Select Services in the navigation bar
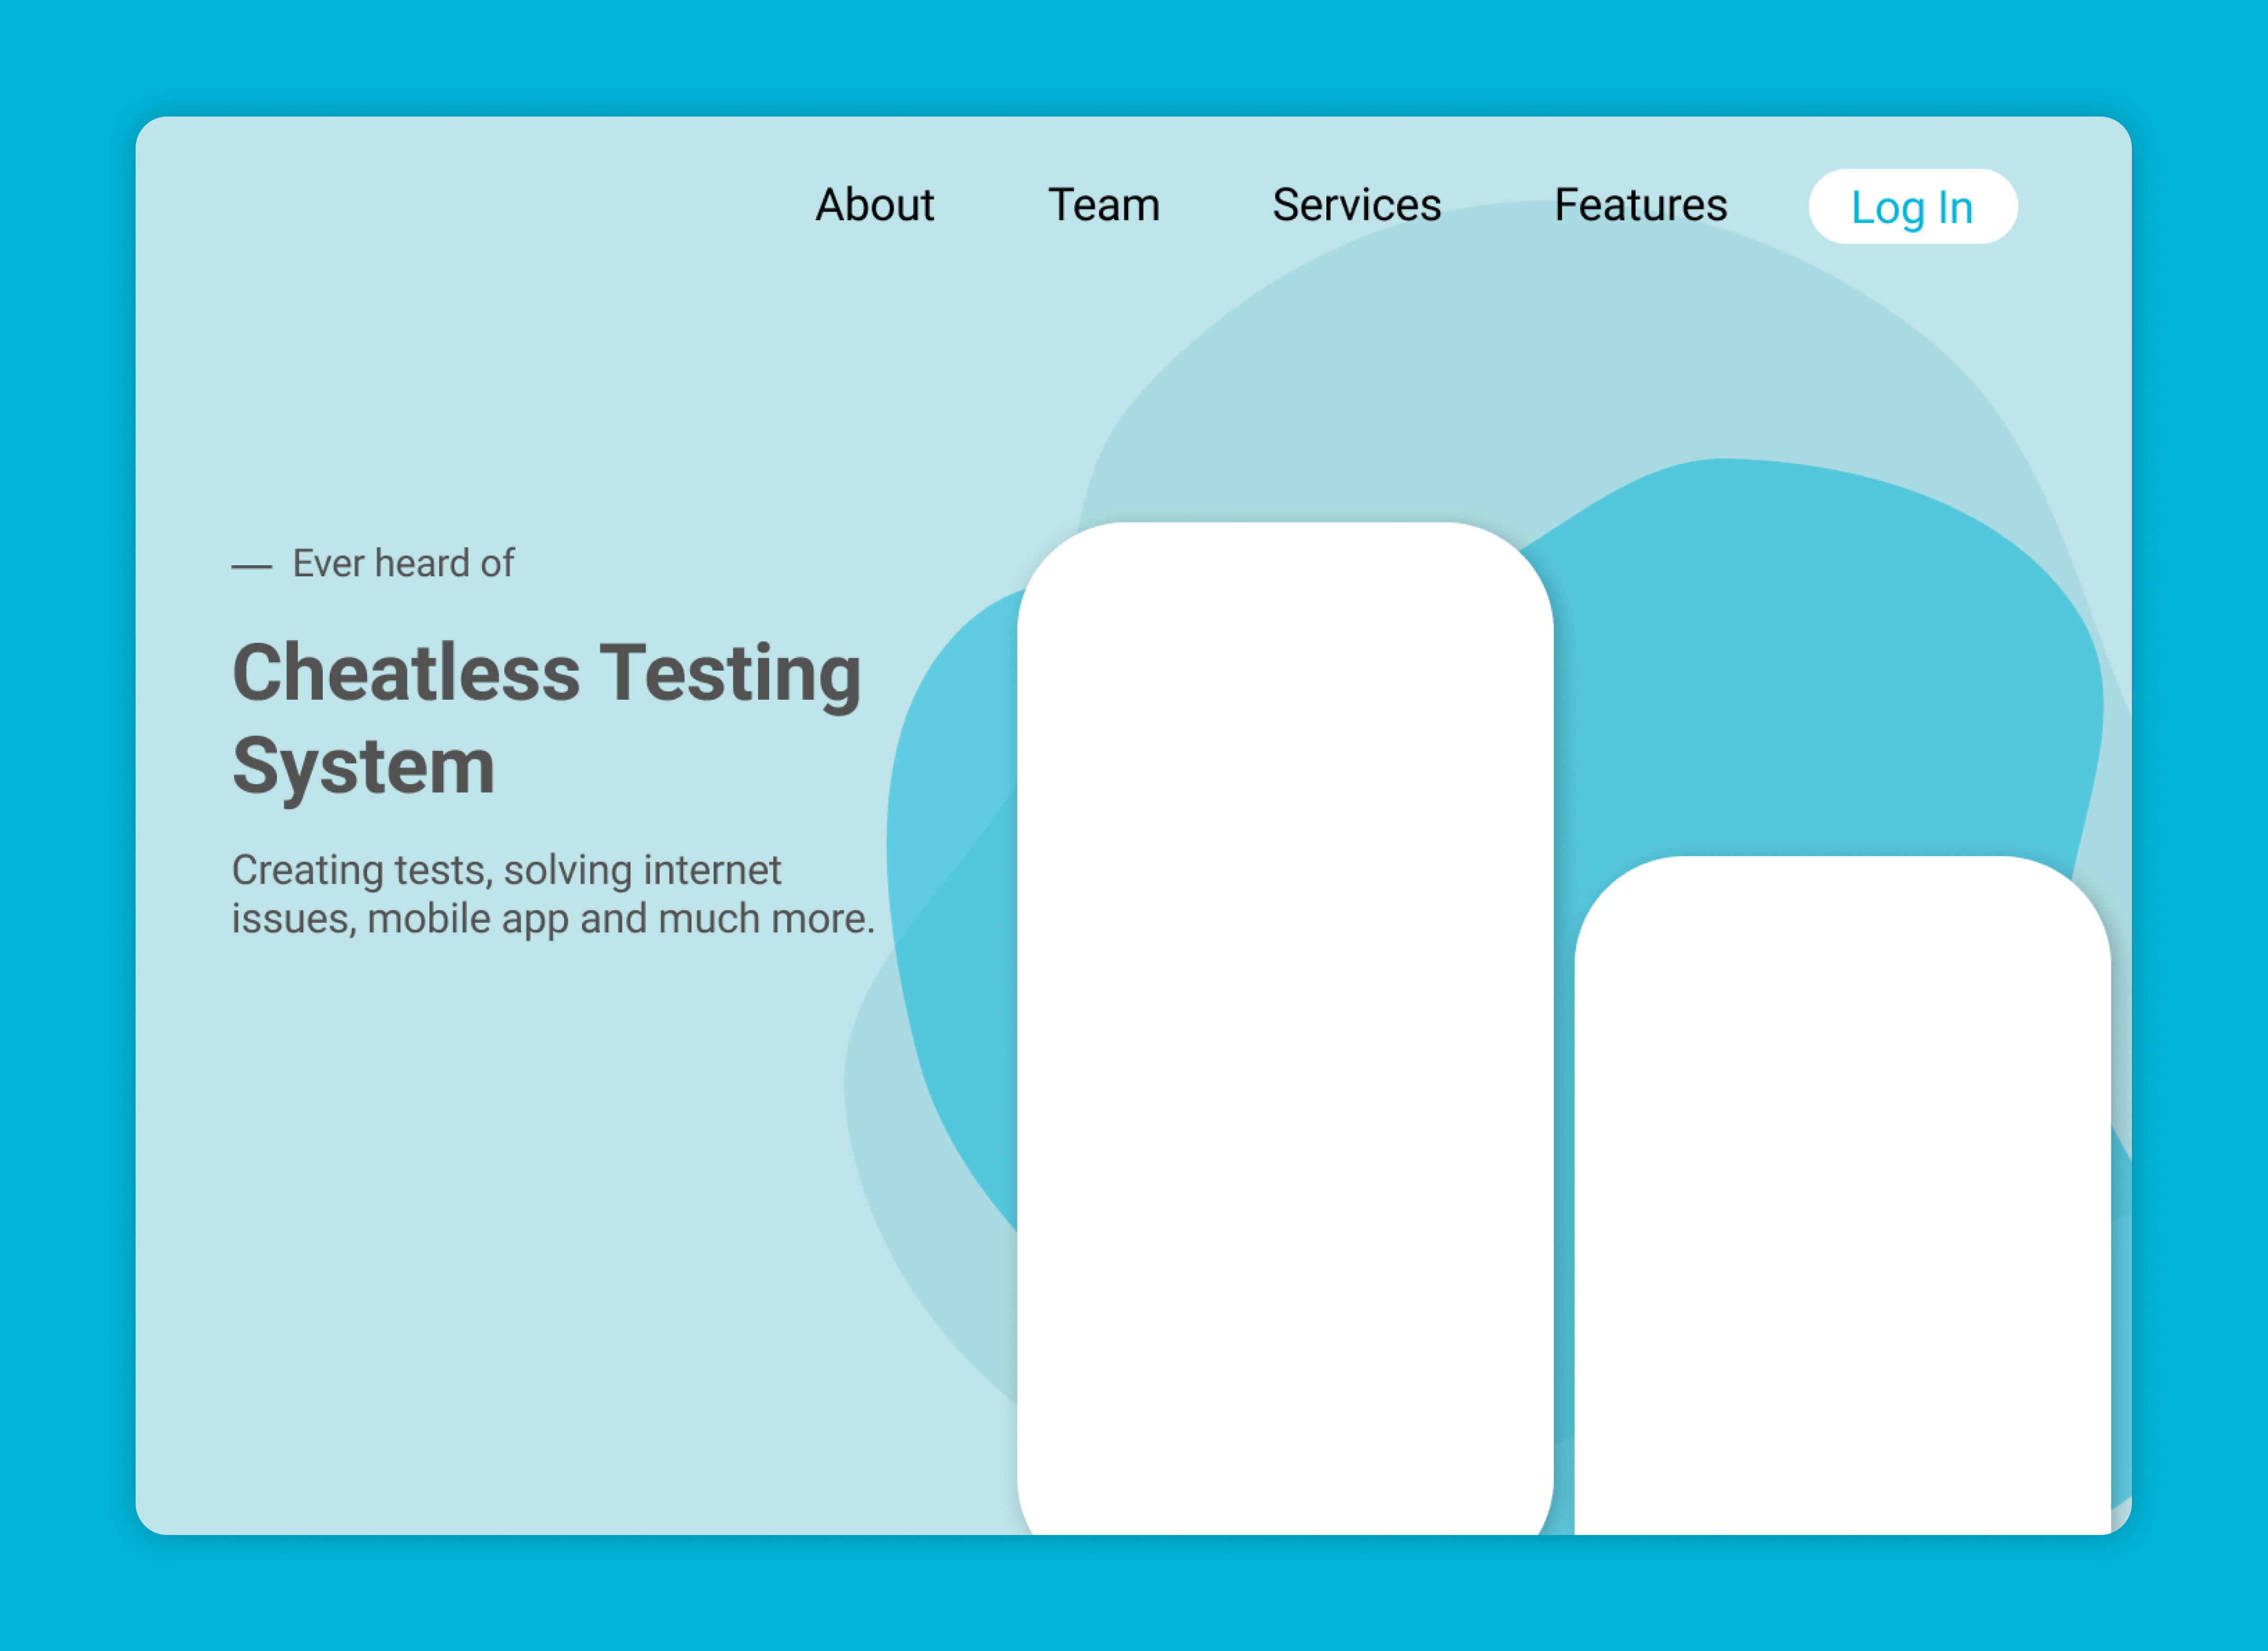2268x1651 pixels. pos(1356,205)
